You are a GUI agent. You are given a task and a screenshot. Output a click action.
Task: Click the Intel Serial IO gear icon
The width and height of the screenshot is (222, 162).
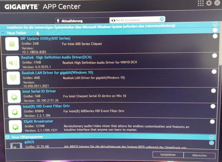[x=14, y=96]
